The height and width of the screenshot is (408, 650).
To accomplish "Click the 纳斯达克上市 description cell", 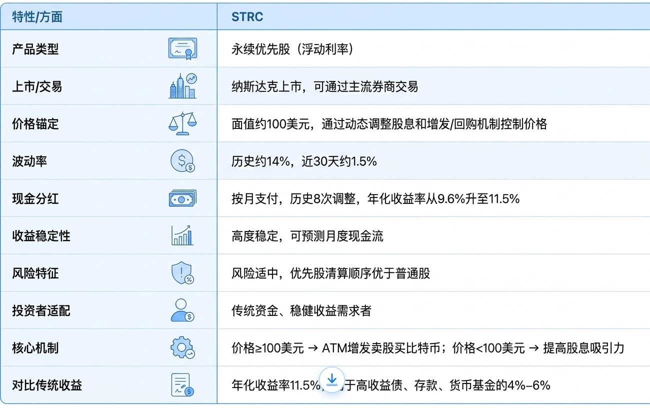I will pyautogui.click(x=324, y=86).
